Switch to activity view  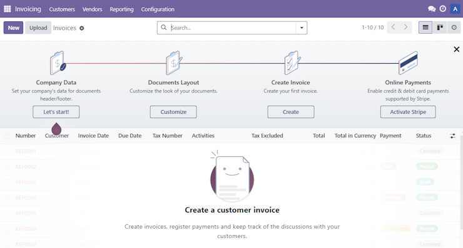pos(454,27)
